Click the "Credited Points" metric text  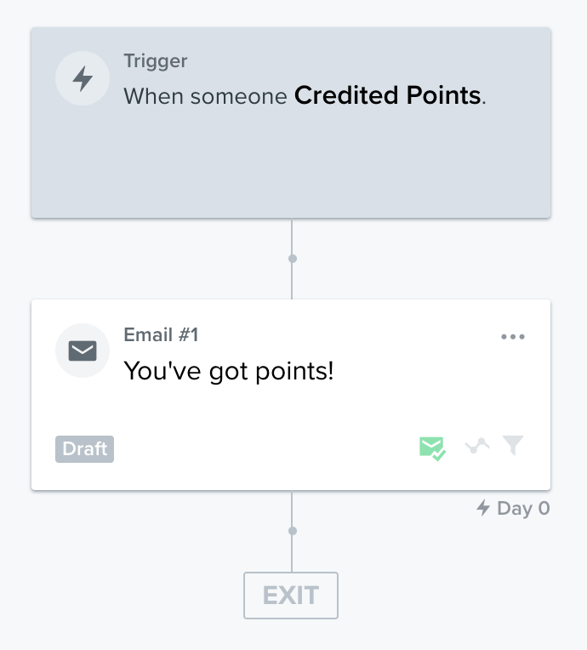point(388,95)
